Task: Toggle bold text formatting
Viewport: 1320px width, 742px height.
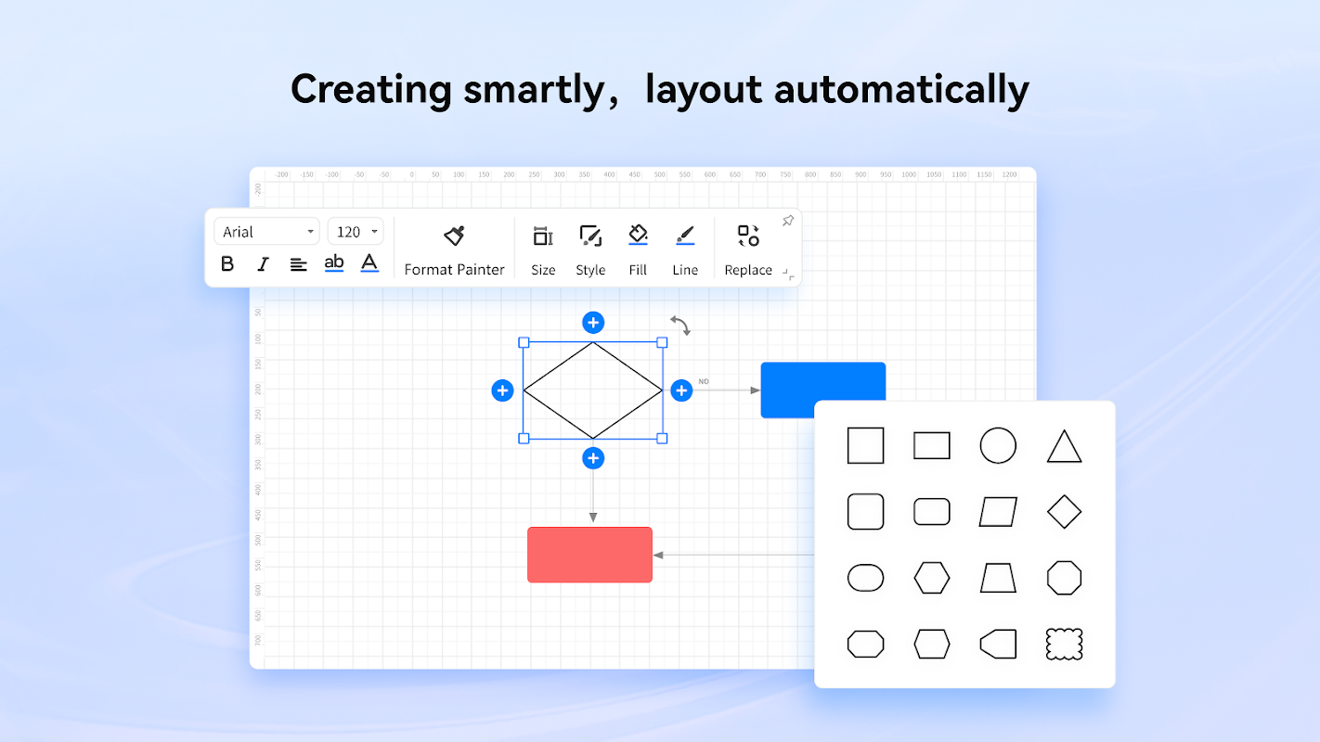Action: point(227,264)
